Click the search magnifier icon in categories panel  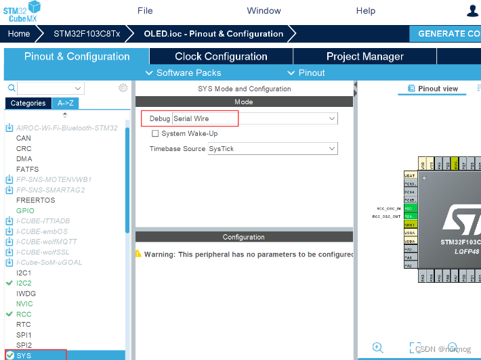(x=12, y=88)
